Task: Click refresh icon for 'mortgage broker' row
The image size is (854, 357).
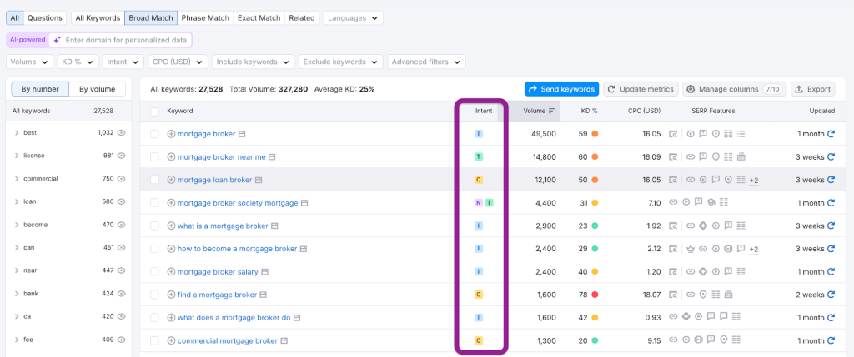Action: 831,134
